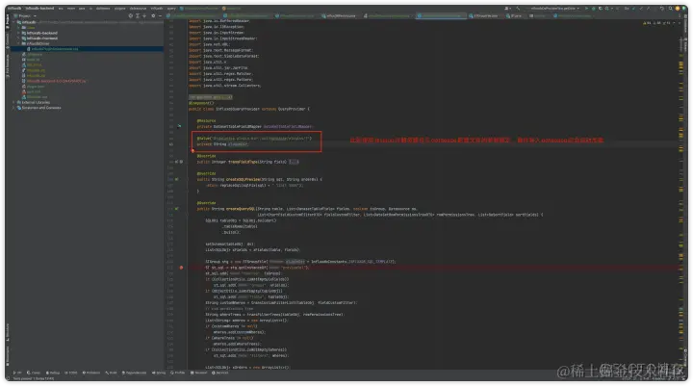Expand Scratches and Consoles node
The height and width of the screenshot is (386, 693).
13,108
